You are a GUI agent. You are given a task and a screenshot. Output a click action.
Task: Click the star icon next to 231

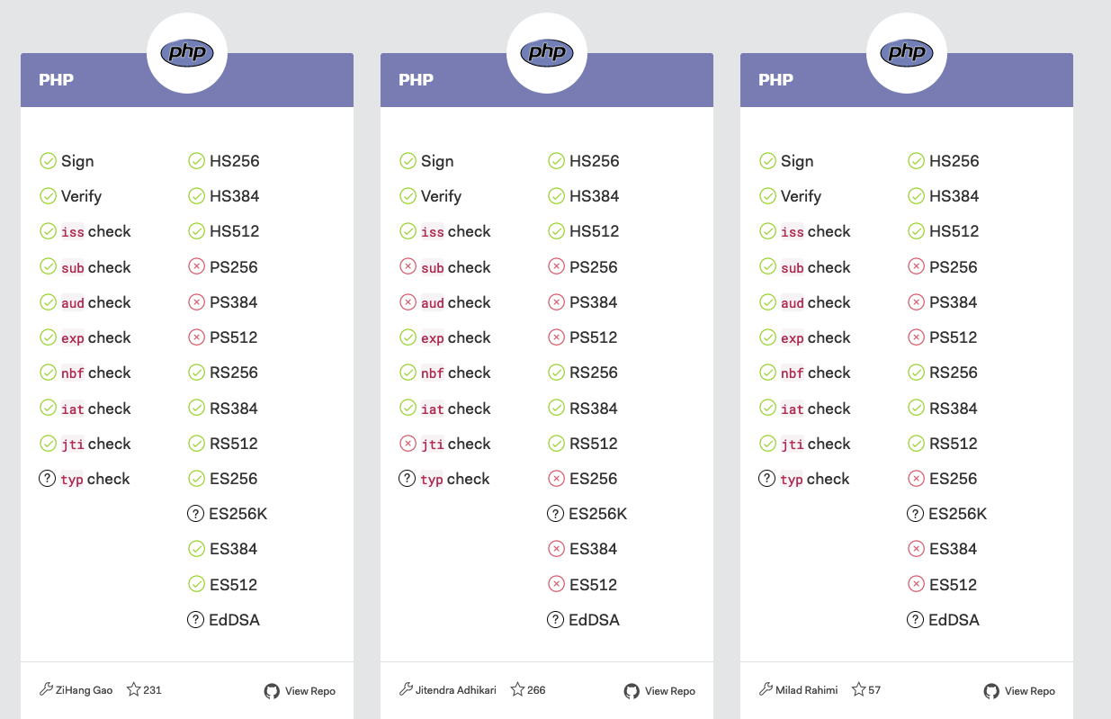click(134, 690)
